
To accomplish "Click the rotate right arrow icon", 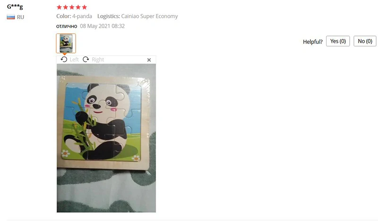I will (x=86, y=60).
